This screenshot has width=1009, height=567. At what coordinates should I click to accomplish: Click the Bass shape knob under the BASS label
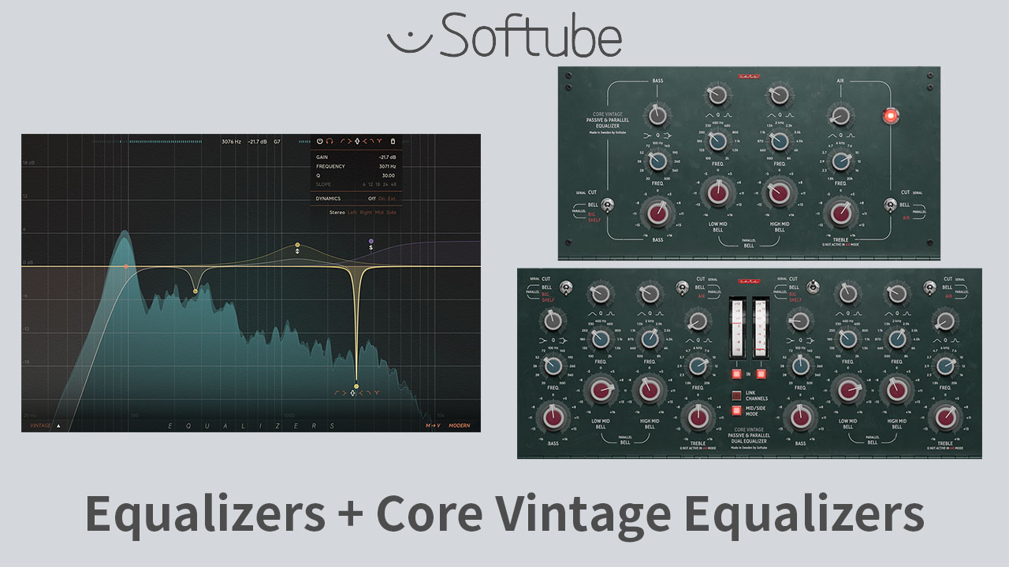[x=657, y=117]
